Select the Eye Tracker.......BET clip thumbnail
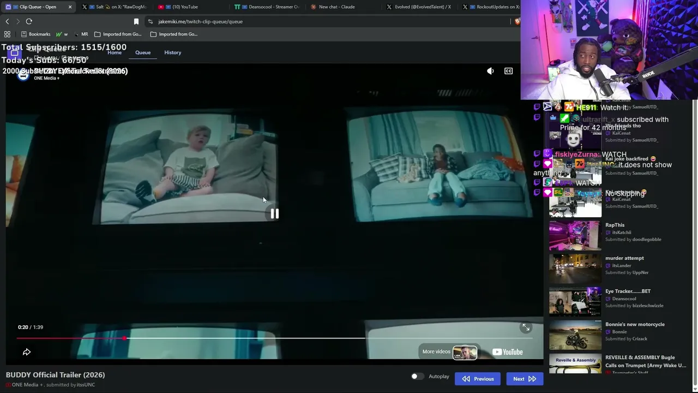The height and width of the screenshot is (393, 698). (x=575, y=301)
